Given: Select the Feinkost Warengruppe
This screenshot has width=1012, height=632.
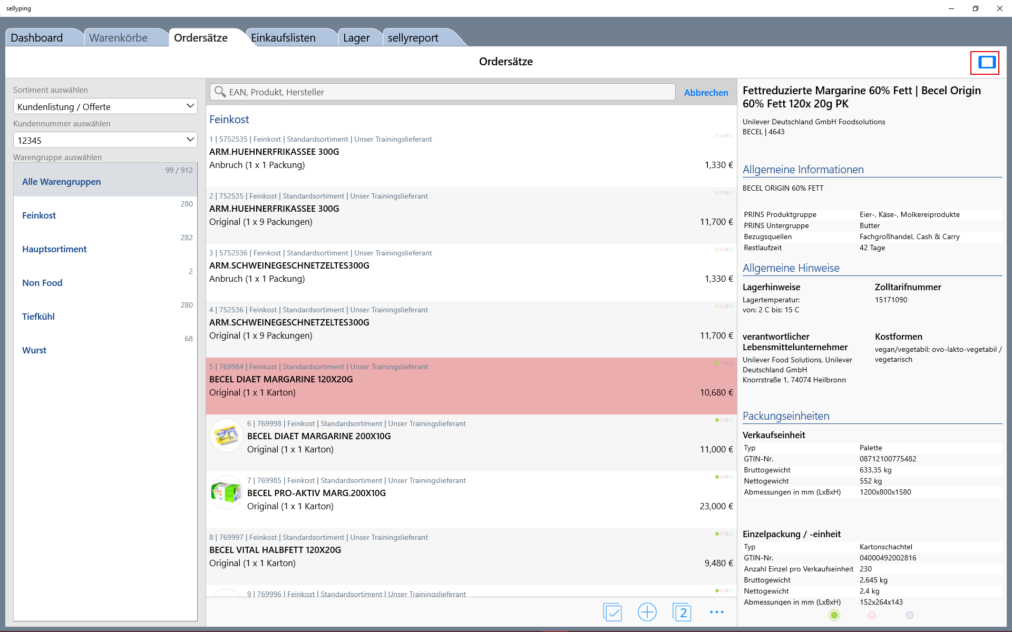Looking at the screenshot, I should [x=39, y=215].
